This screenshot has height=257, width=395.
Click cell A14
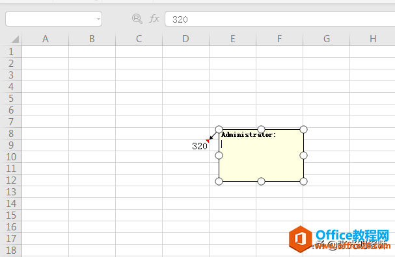[x=46, y=204]
